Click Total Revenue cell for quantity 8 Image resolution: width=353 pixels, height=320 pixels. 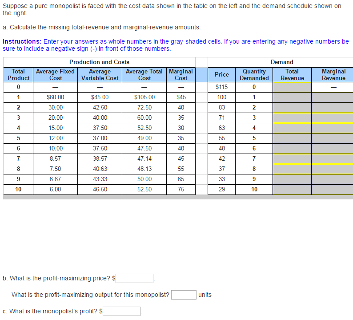[292, 169]
